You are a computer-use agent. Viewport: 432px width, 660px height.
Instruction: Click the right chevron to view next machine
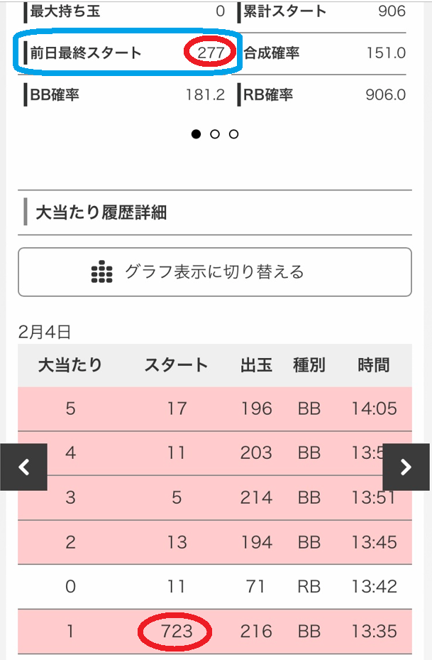coord(407,467)
